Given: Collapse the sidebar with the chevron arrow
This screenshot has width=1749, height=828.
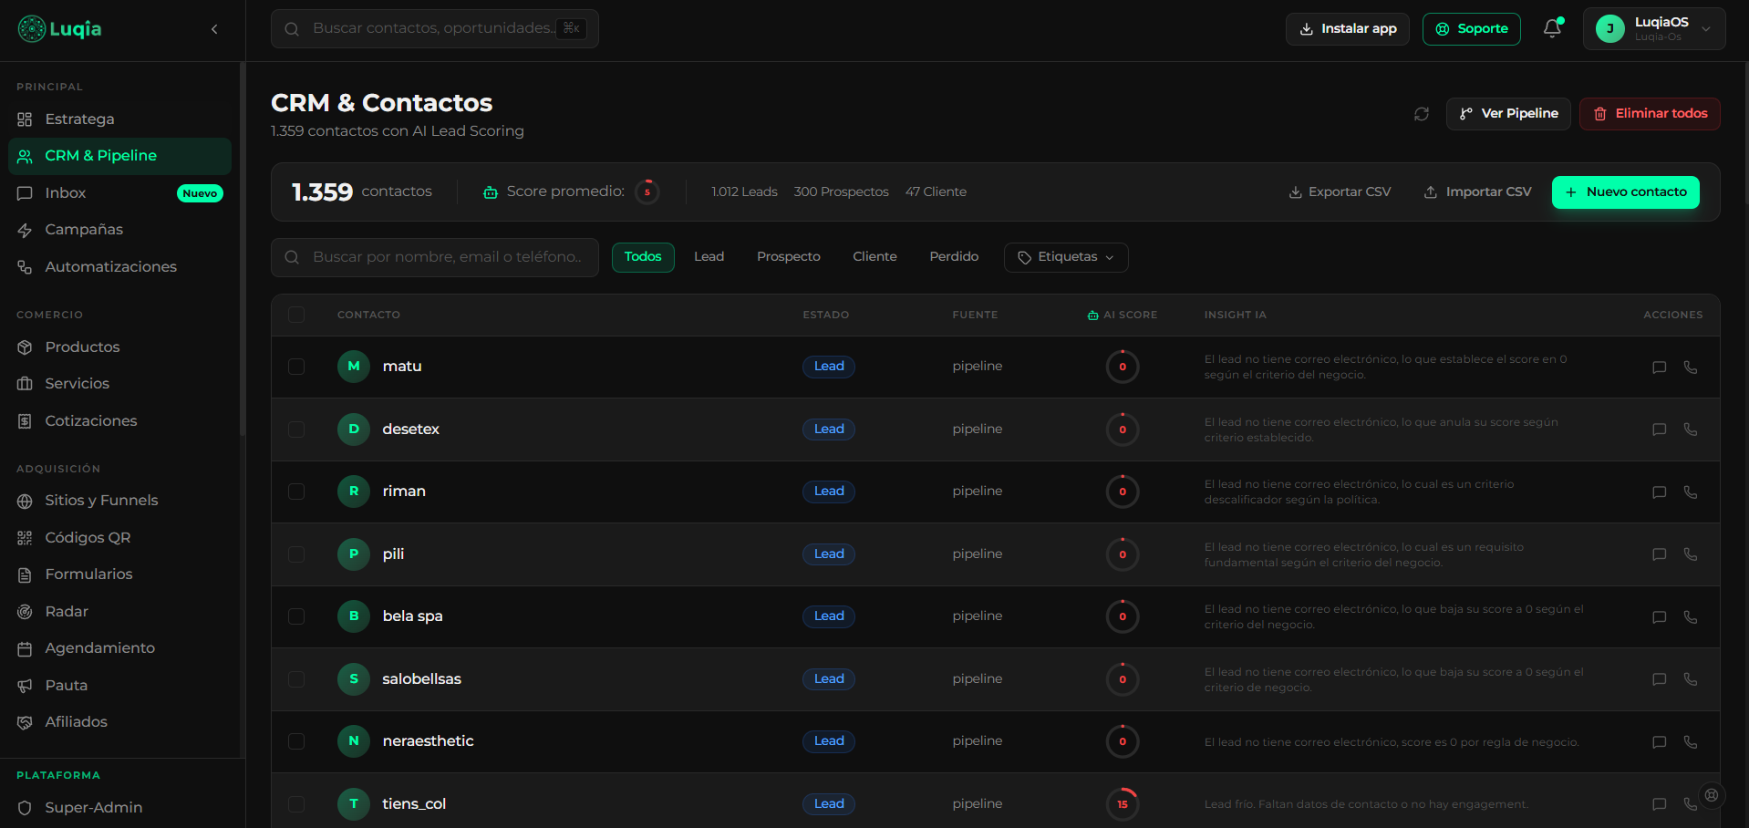Looking at the screenshot, I should [x=214, y=29].
